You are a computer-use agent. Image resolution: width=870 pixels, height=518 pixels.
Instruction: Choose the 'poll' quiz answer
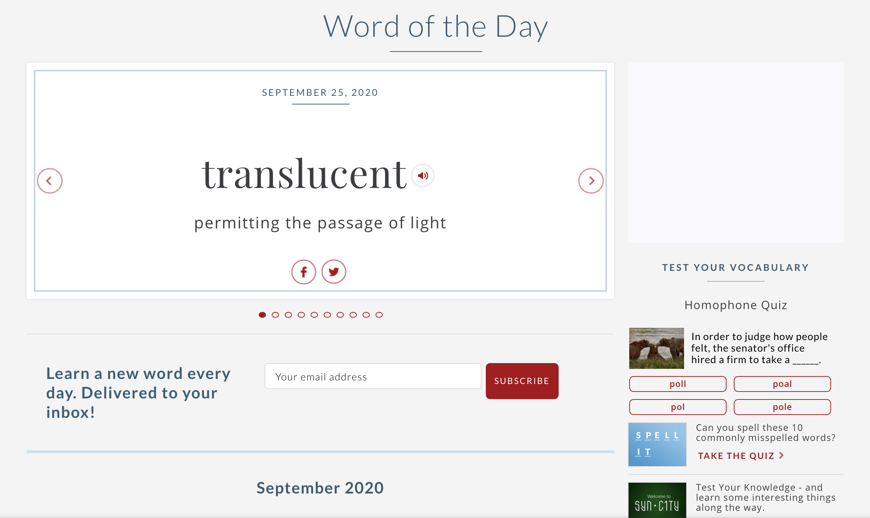click(678, 384)
